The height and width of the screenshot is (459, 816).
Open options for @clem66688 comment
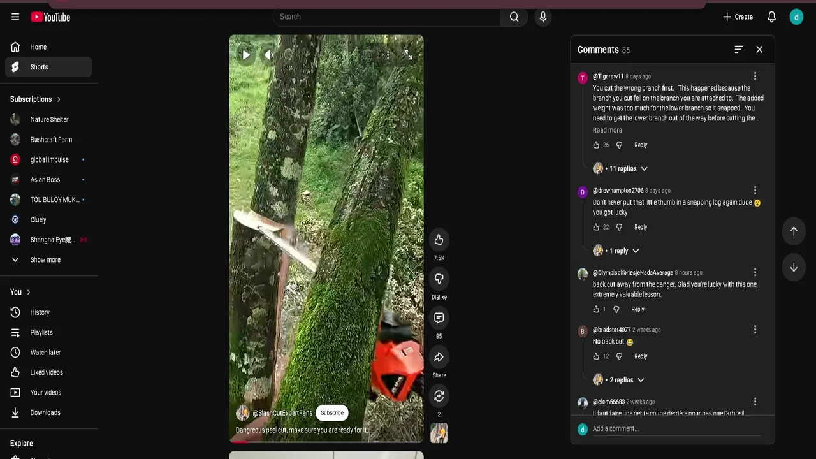[755, 402]
